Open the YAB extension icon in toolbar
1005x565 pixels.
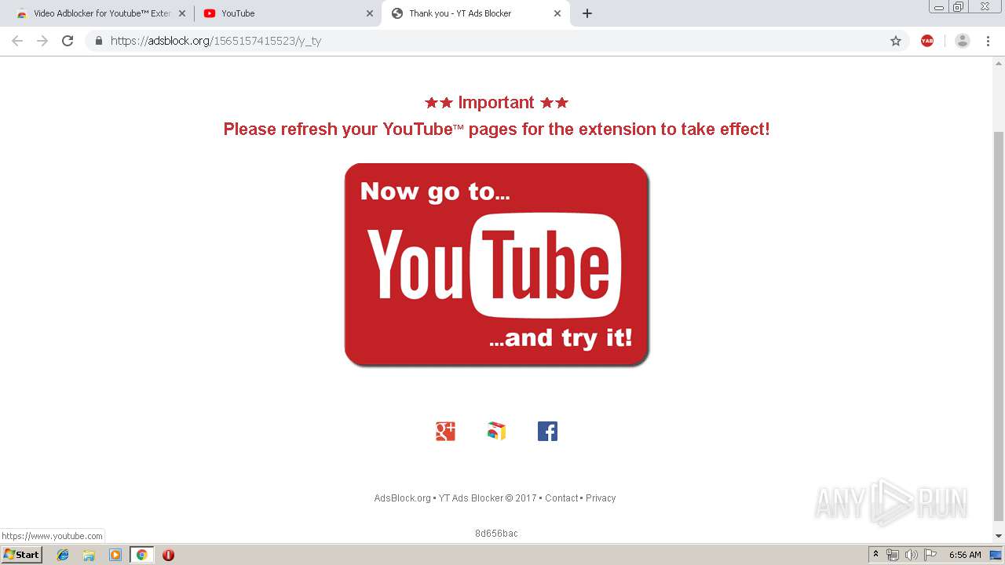pos(927,41)
